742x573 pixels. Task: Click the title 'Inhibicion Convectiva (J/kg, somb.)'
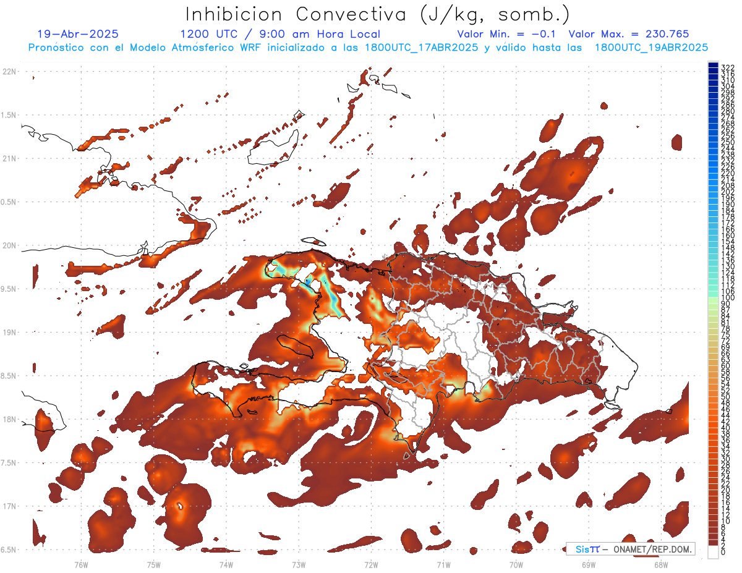(378, 14)
